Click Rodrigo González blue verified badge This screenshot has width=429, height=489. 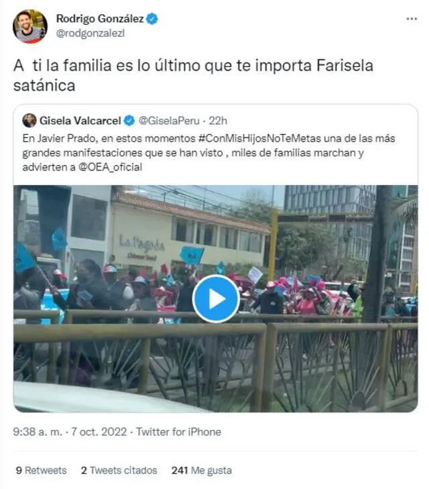152,19
